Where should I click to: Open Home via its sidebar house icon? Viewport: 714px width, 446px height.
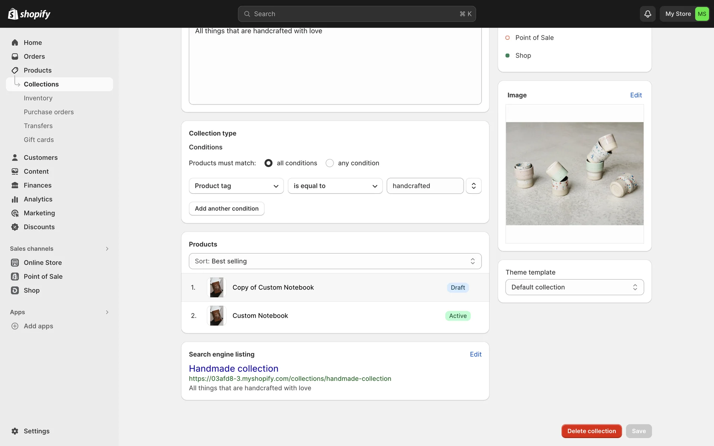15,42
